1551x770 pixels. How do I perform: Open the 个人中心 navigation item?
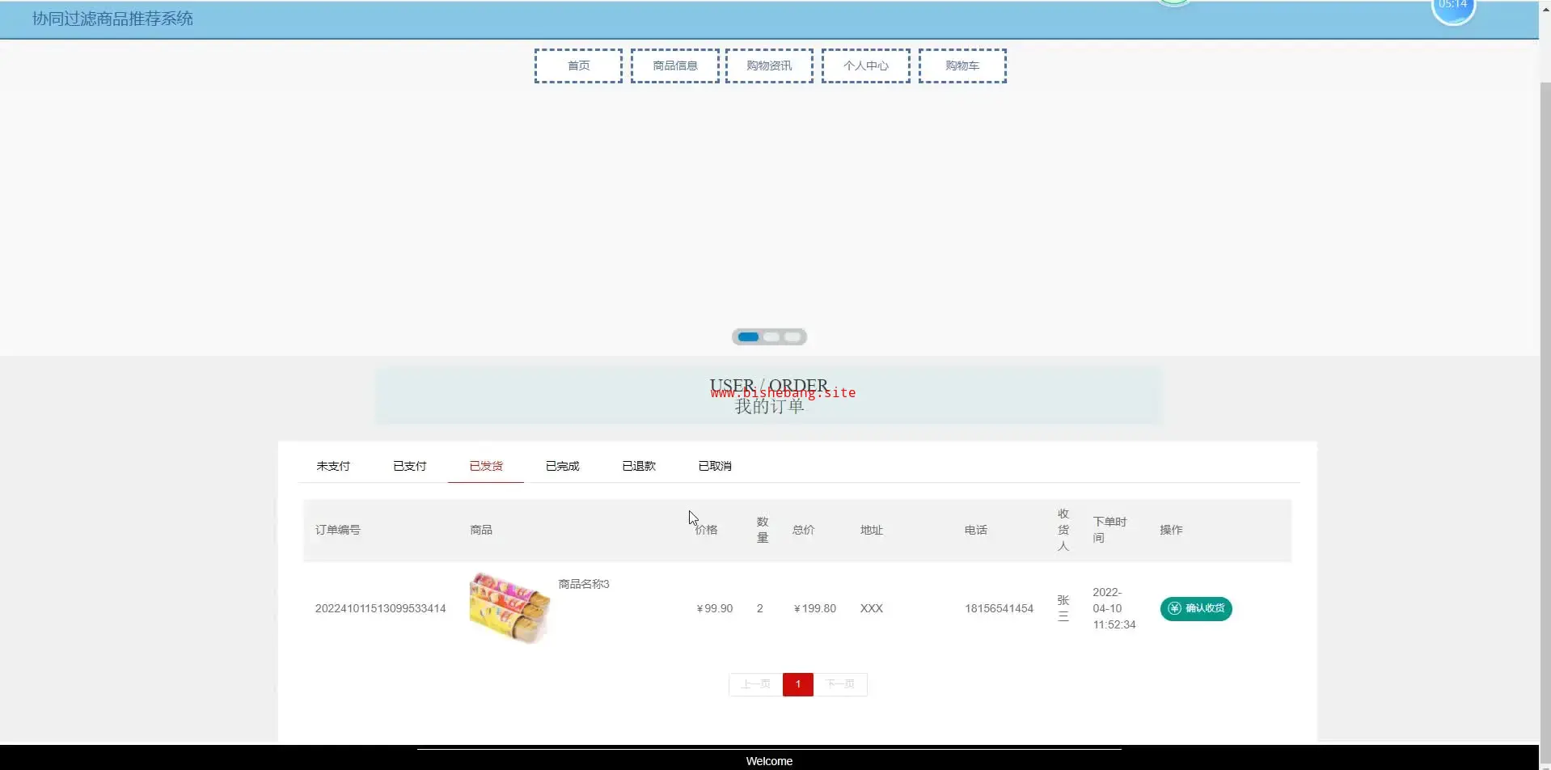pyautogui.click(x=865, y=66)
